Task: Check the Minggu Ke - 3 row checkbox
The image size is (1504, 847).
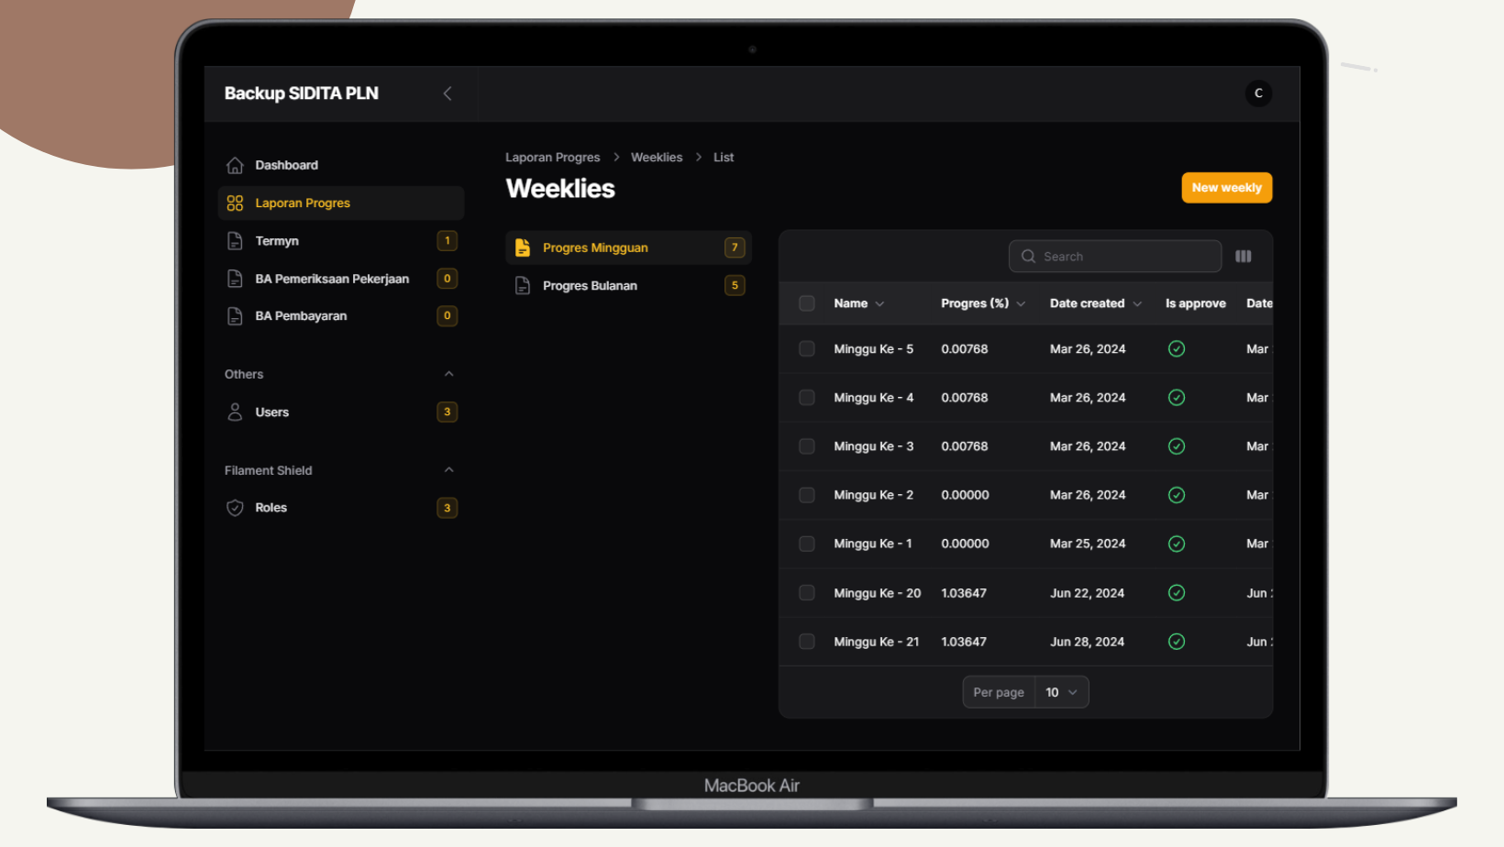Action: tap(807, 446)
